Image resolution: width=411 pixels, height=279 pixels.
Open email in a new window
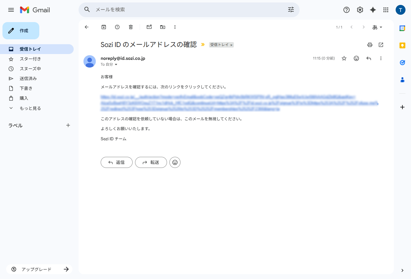381,45
